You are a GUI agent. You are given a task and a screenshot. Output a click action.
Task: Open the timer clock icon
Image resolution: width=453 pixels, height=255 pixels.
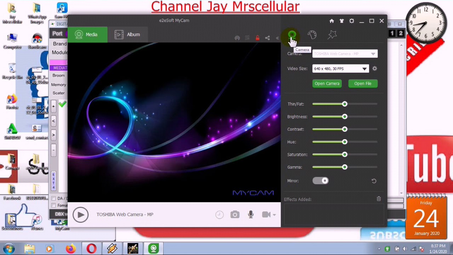(219, 215)
